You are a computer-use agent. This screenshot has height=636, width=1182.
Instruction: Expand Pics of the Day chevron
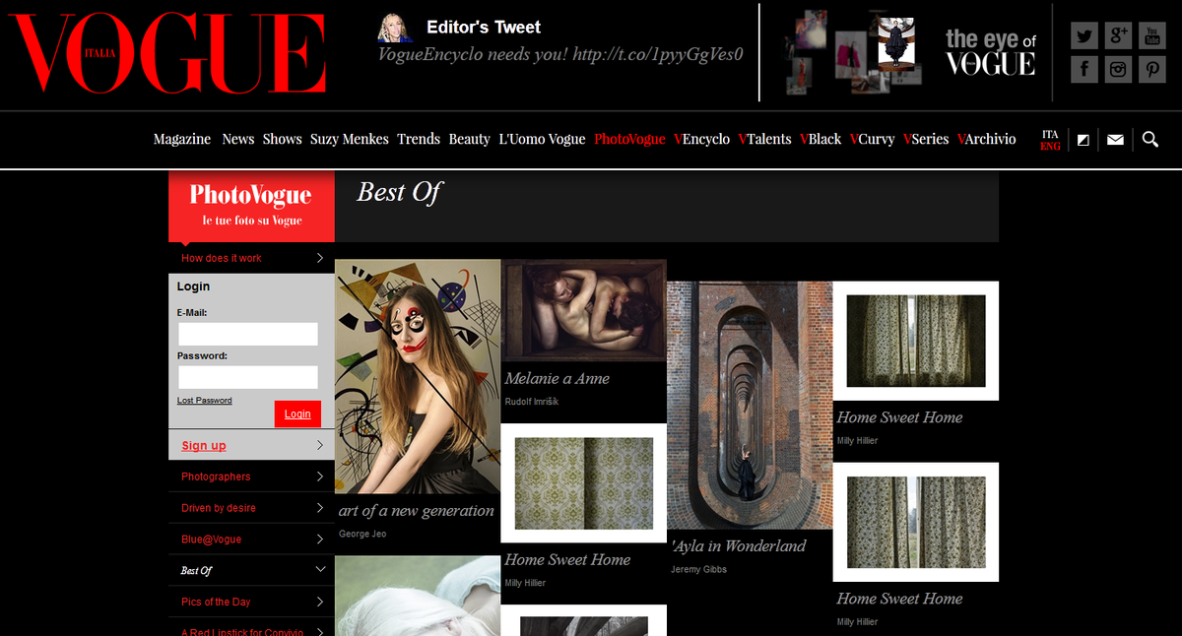click(320, 602)
